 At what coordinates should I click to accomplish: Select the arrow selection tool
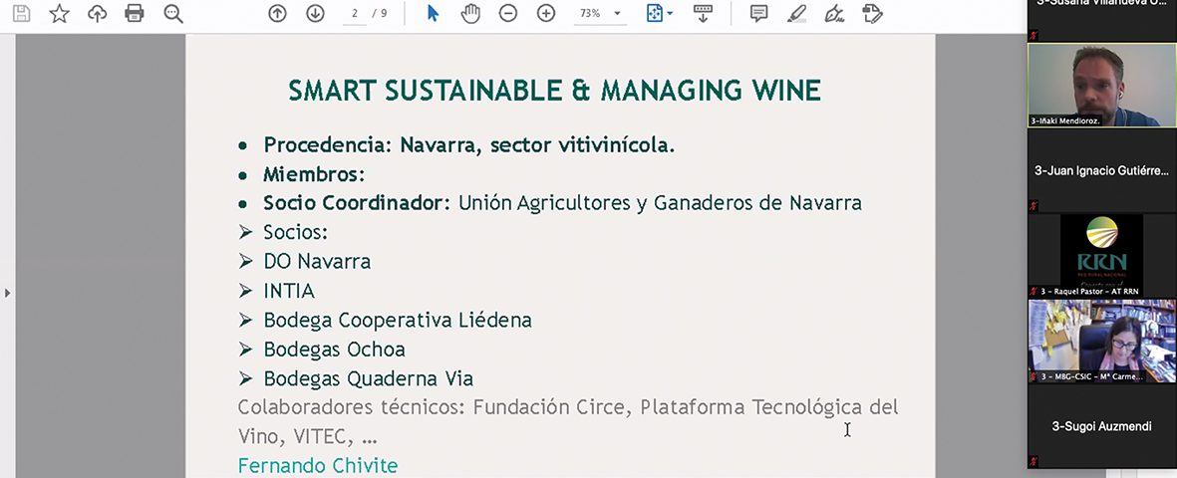click(434, 14)
